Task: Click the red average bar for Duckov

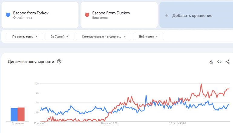Action: pyautogui.click(x=21, y=114)
